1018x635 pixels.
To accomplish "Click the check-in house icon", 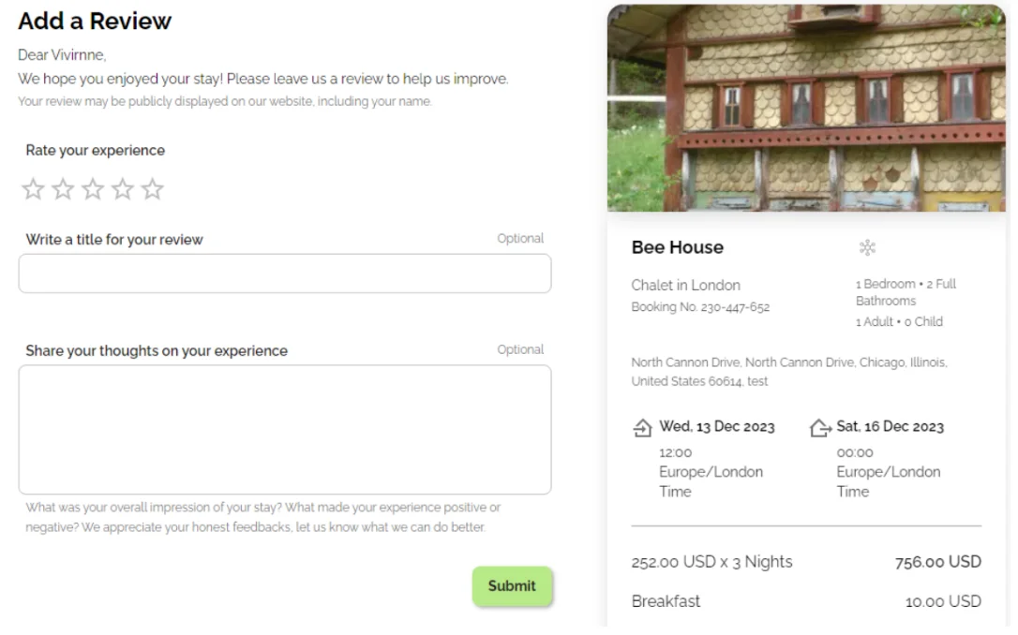I will pos(643,428).
